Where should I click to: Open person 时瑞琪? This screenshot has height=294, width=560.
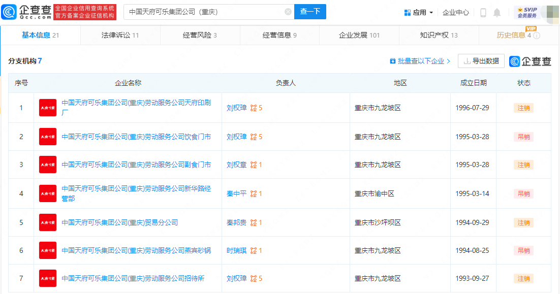pyautogui.click(x=236, y=250)
